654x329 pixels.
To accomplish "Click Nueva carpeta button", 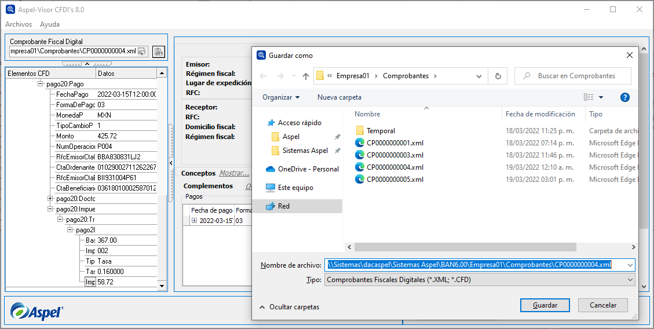I will [x=339, y=97].
